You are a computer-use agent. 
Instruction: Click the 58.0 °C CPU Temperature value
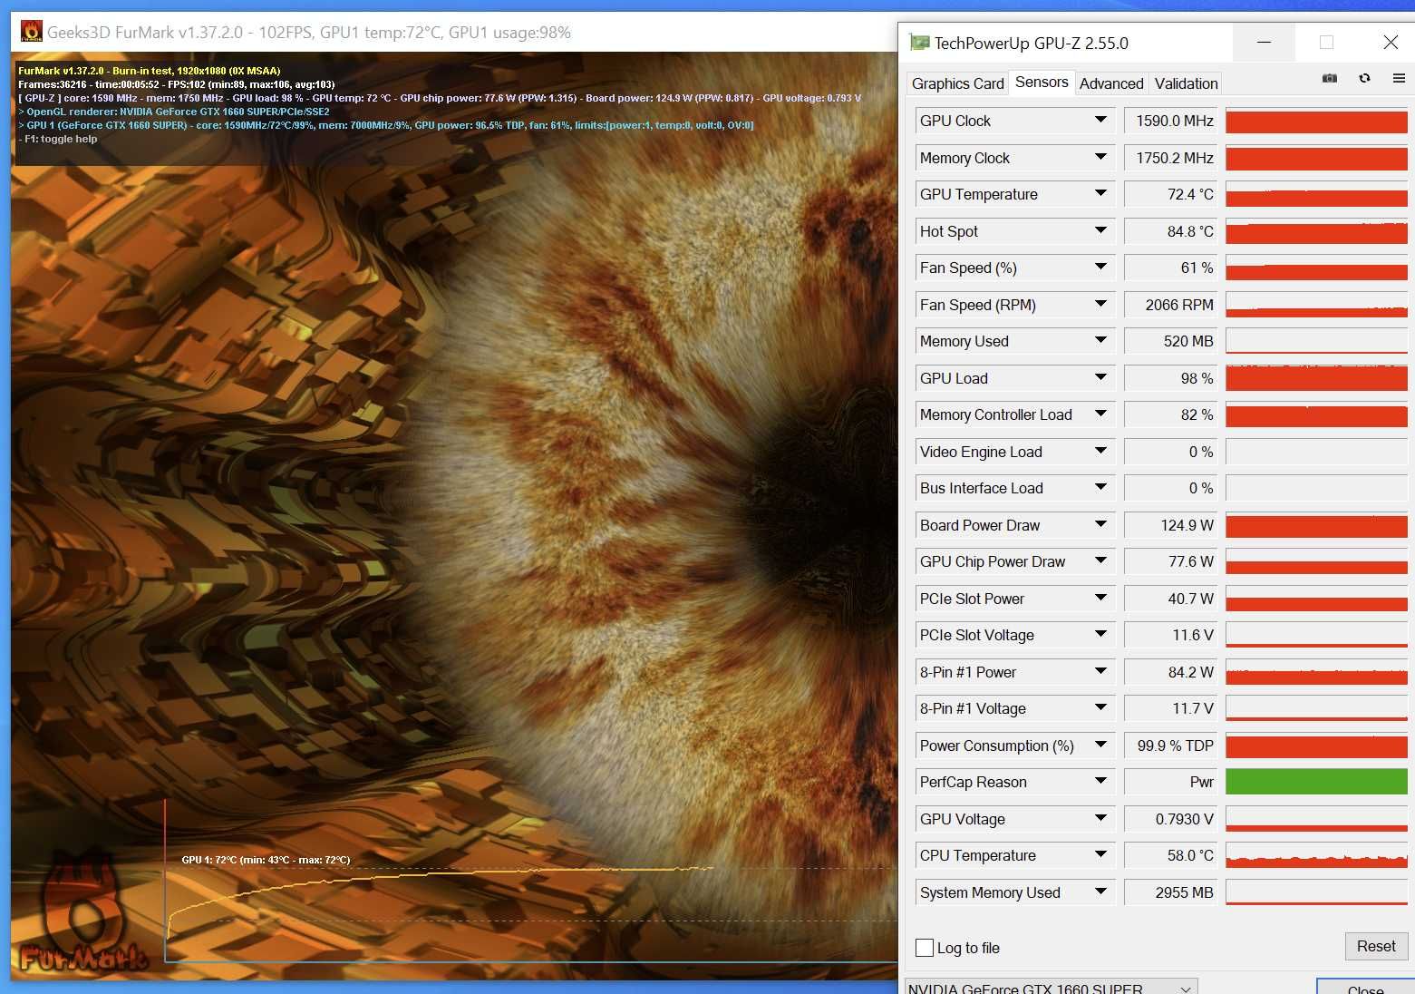1171,855
